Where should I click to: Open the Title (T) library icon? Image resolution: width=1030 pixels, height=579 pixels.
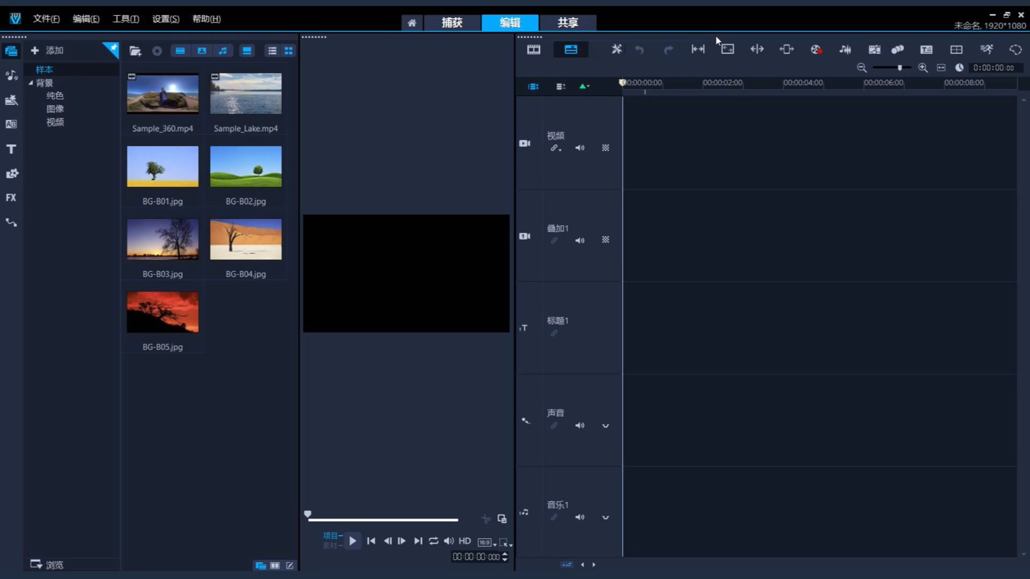(11, 149)
